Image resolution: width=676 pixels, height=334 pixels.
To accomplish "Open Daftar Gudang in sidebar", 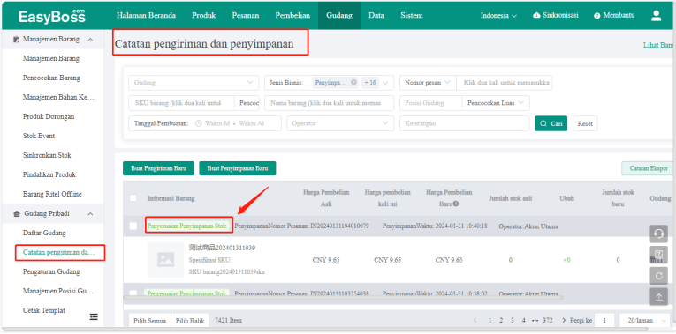I will tap(44, 233).
